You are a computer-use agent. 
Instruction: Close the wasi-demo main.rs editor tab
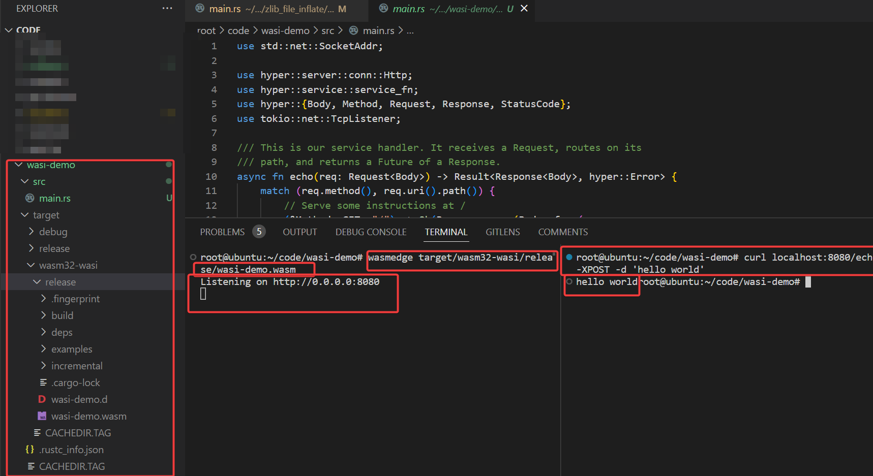pyautogui.click(x=524, y=9)
